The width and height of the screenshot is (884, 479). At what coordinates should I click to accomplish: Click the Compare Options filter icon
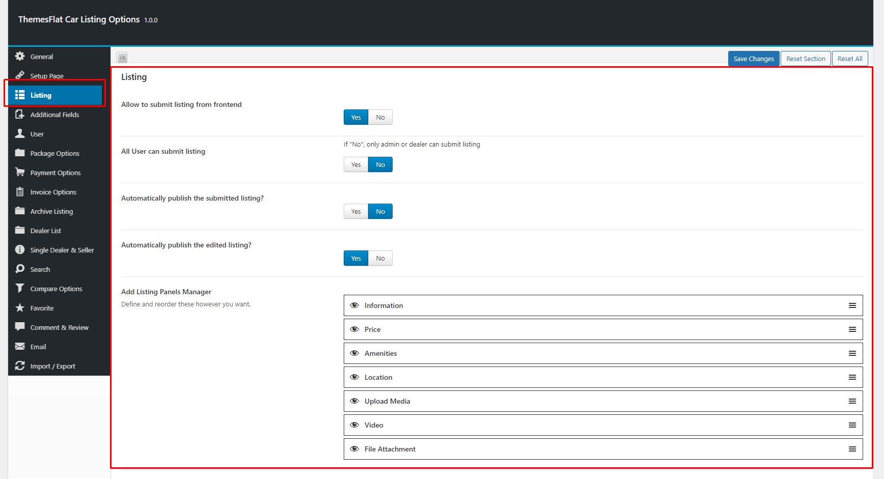pyautogui.click(x=20, y=288)
